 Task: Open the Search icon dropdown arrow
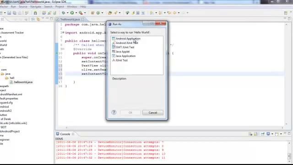[x=119, y=13]
